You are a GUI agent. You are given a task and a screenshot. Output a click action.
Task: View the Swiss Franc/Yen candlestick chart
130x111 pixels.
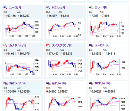pyautogui.click(x=65, y=67)
